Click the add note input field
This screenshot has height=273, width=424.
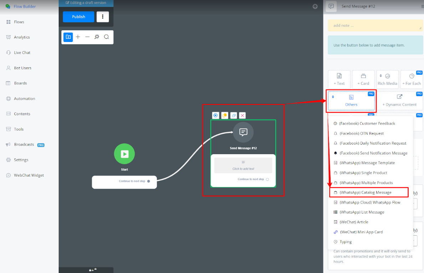(x=374, y=26)
